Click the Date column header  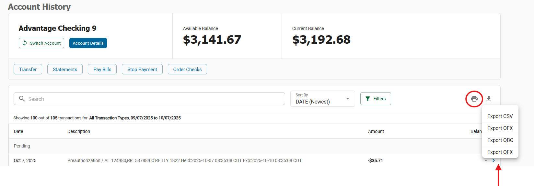pos(18,131)
